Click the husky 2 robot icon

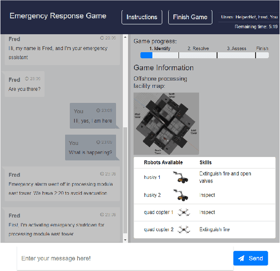[180, 195]
